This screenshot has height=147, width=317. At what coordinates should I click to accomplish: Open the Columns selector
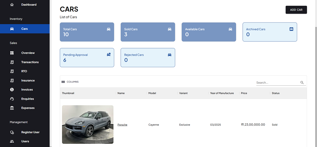[70, 82]
